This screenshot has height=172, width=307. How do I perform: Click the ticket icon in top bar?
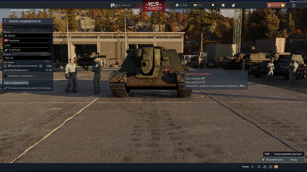tap(233, 6)
